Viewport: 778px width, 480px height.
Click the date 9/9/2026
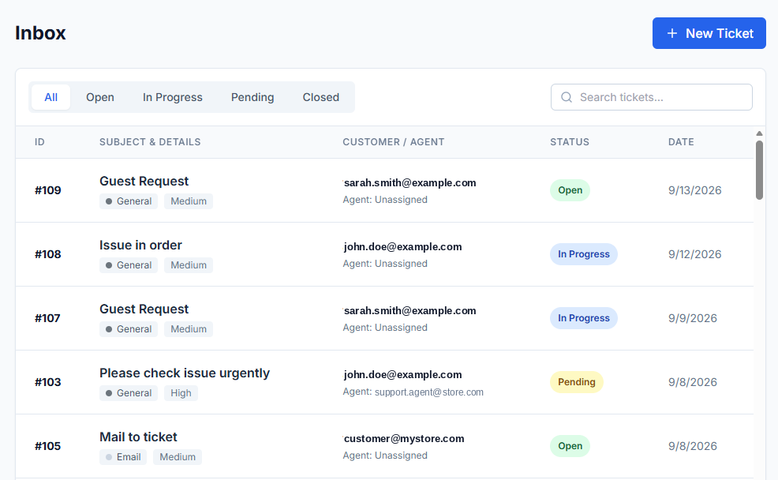pos(692,319)
